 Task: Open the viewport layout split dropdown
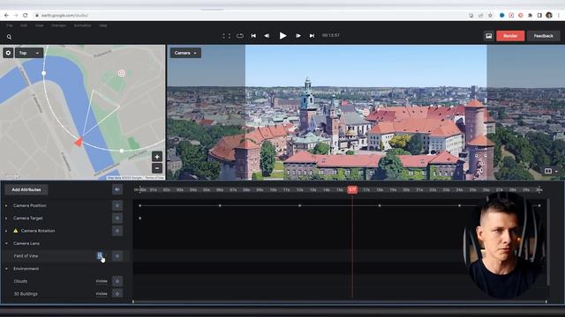tap(551, 171)
